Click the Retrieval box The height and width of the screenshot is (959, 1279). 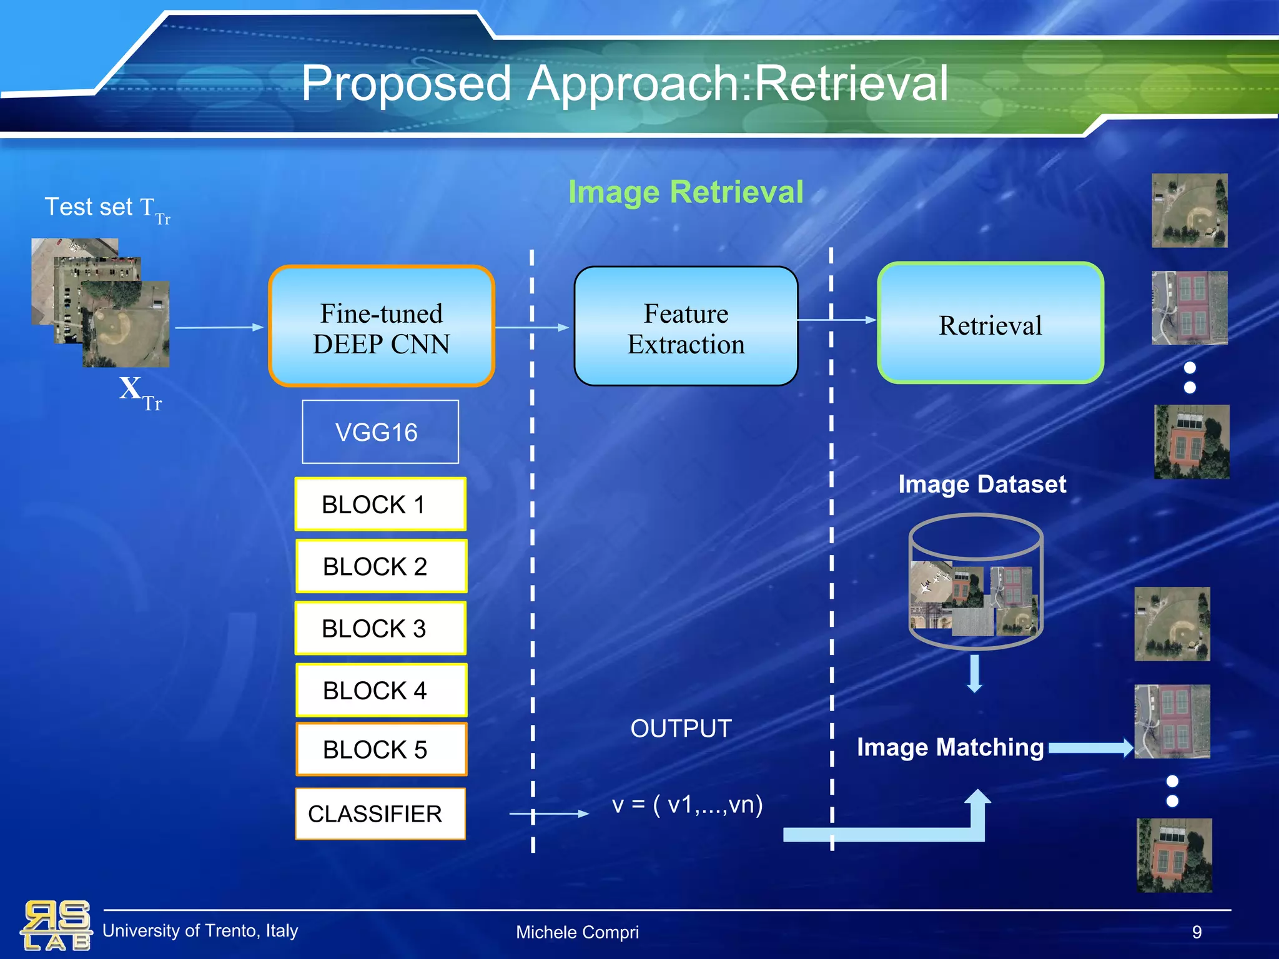(x=990, y=323)
